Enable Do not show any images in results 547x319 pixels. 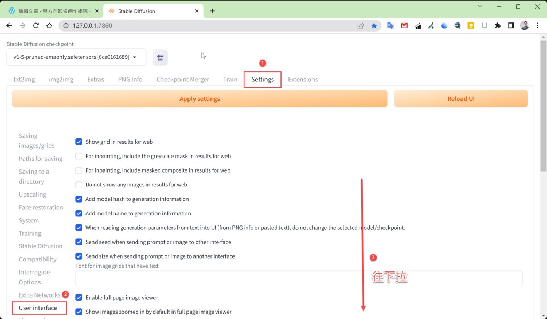click(79, 185)
